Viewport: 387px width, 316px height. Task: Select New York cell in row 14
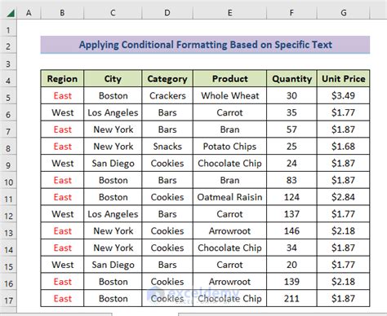click(113, 248)
